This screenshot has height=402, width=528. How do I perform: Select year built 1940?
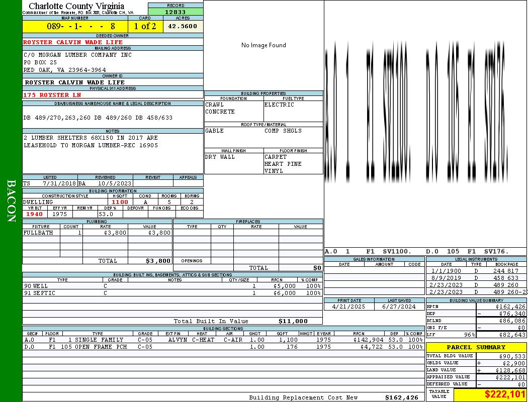click(34, 214)
